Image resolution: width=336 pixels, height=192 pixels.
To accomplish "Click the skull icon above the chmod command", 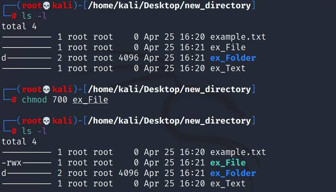I will click(x=46, y=89).
